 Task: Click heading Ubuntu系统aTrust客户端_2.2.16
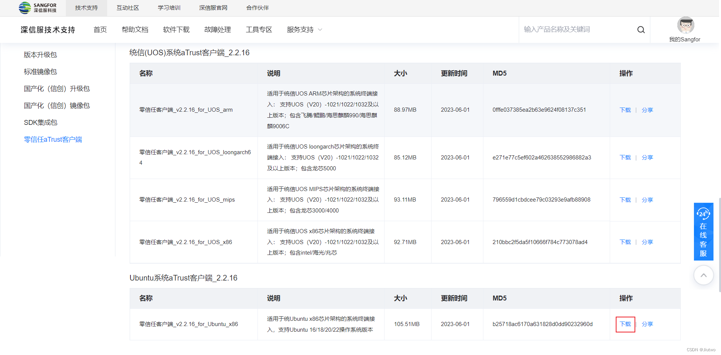click(183, 278)
